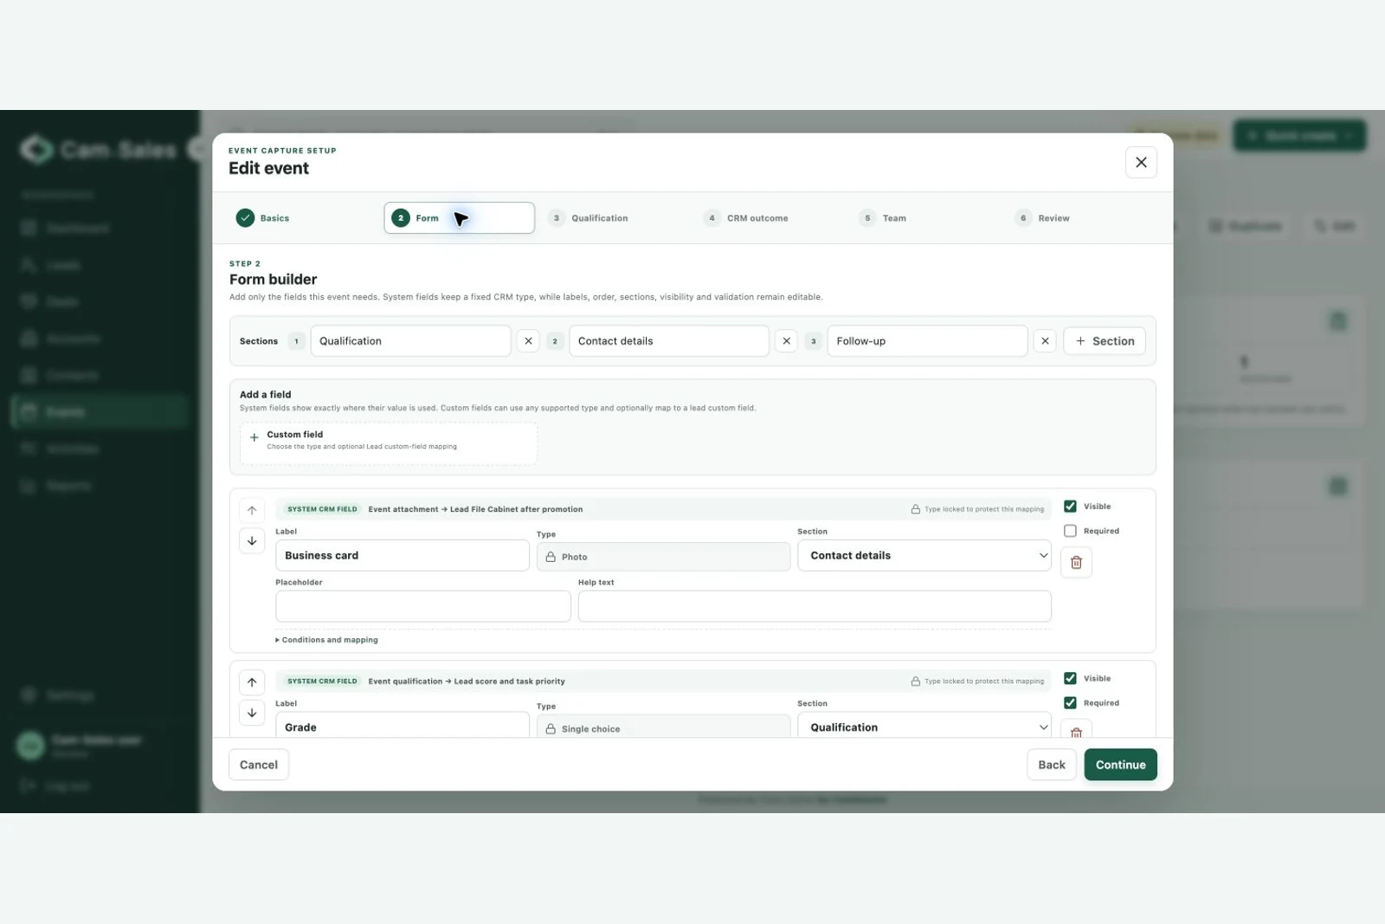Click the plus icon on Custom field

point(254,438)
